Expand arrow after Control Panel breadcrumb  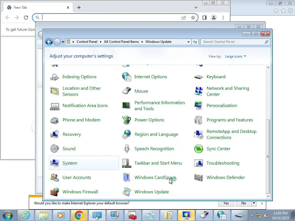coord(101,42)
